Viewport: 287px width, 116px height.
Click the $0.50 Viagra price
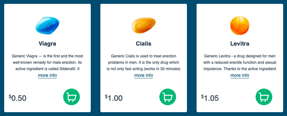coord(18,98)
